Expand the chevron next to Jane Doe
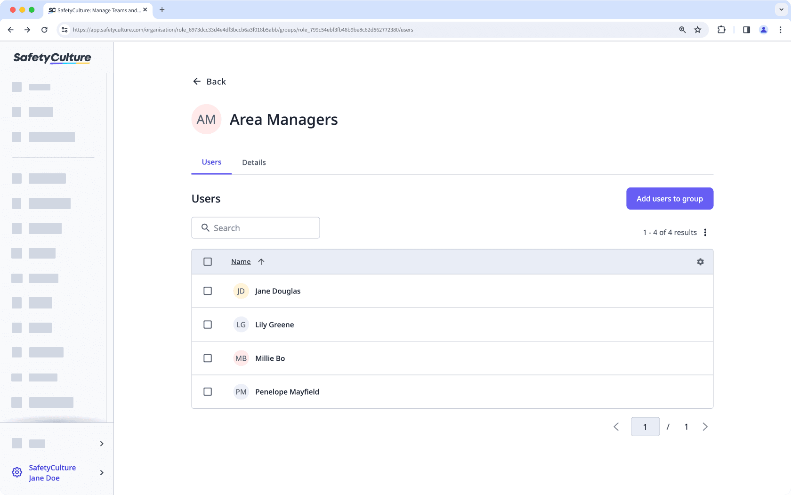The image size is (791, 495). pos(101,472)
